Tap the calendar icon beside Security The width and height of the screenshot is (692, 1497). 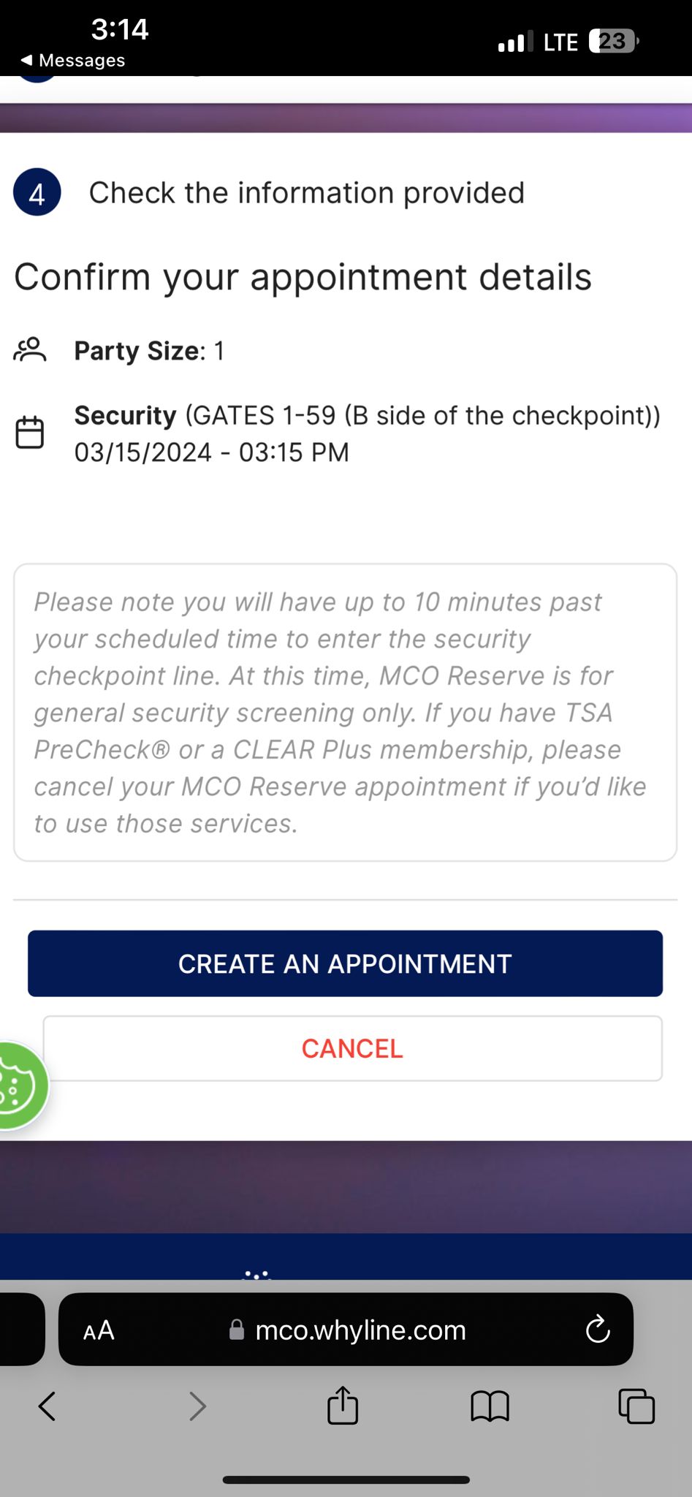click(x=30, y=432)
